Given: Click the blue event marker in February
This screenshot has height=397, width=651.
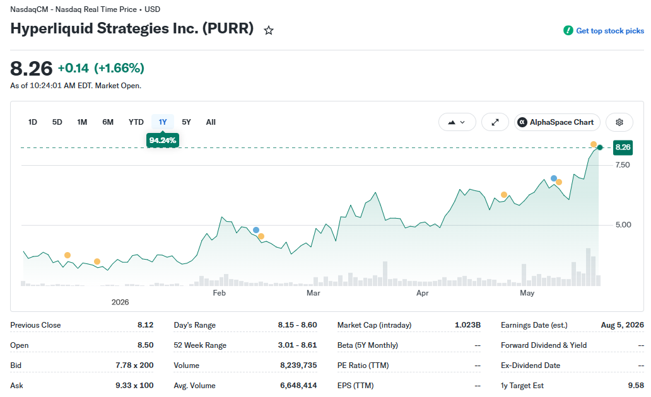Looking at the screenshot, I should 256,230.
